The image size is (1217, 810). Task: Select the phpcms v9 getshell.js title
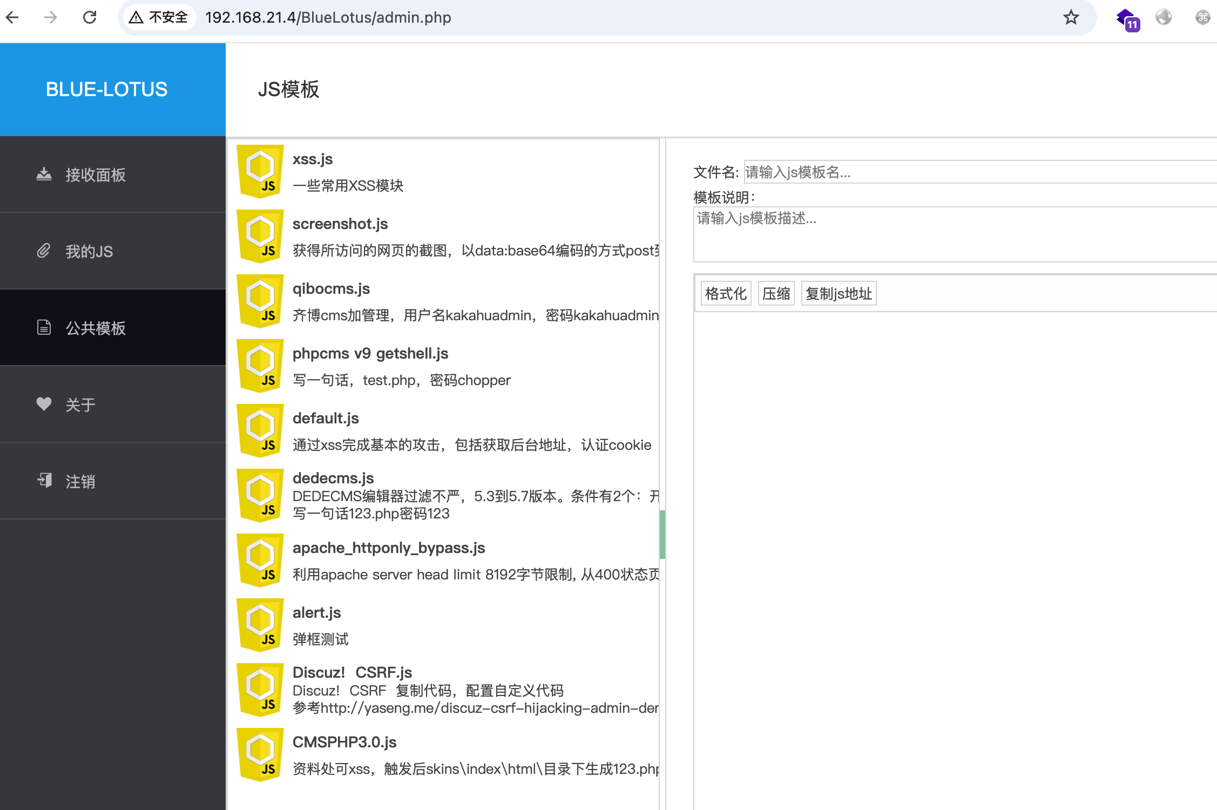(x=370, y=354)
